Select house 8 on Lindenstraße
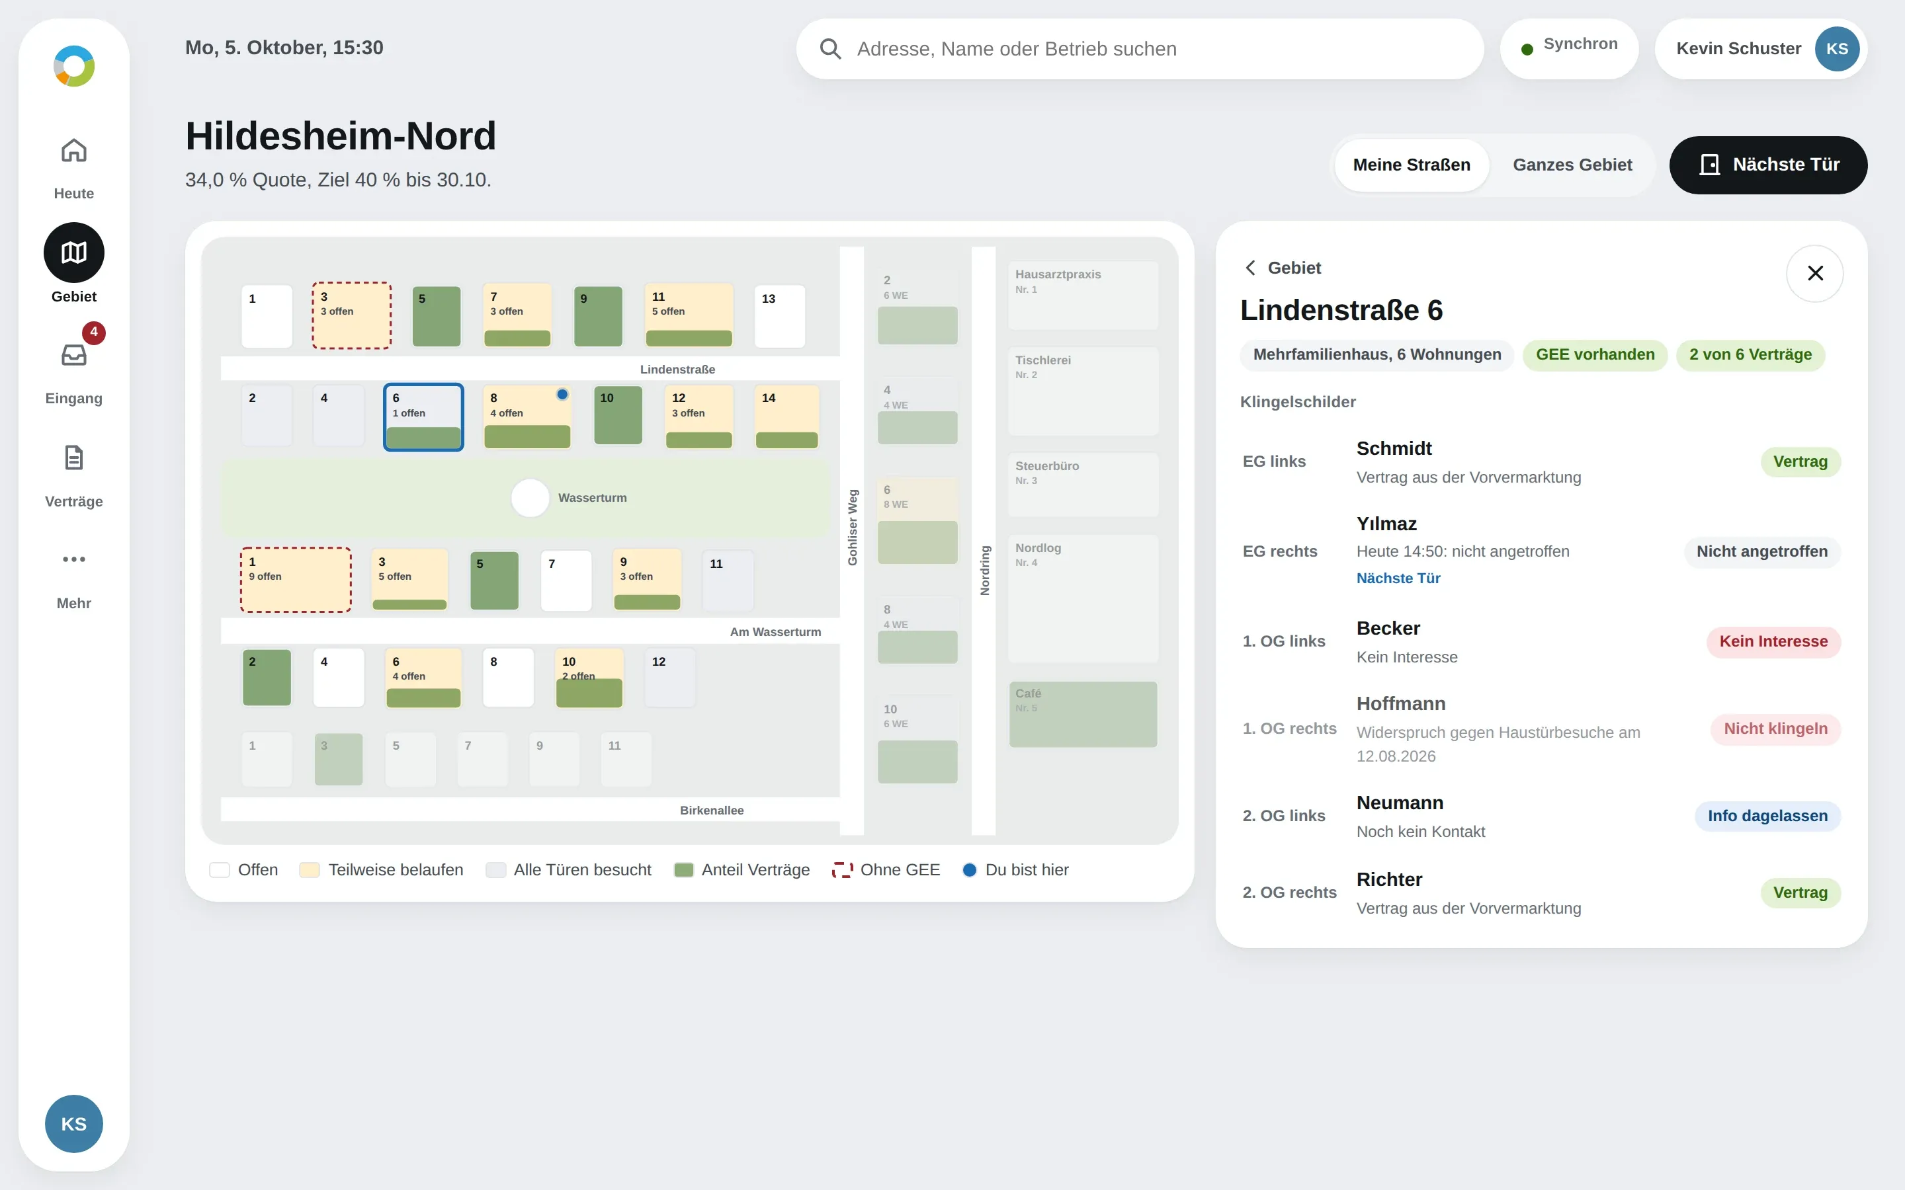Screen dimensions: 1905x1190 pyautogui.click(x=527, y=417)
